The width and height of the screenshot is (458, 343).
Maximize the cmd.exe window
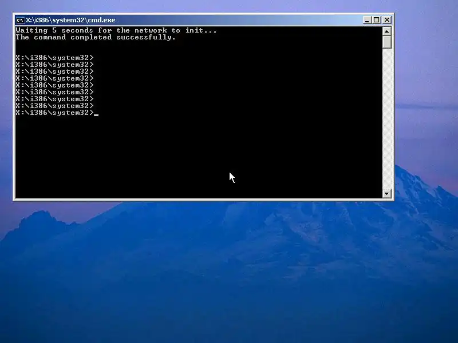coord(377,20)
